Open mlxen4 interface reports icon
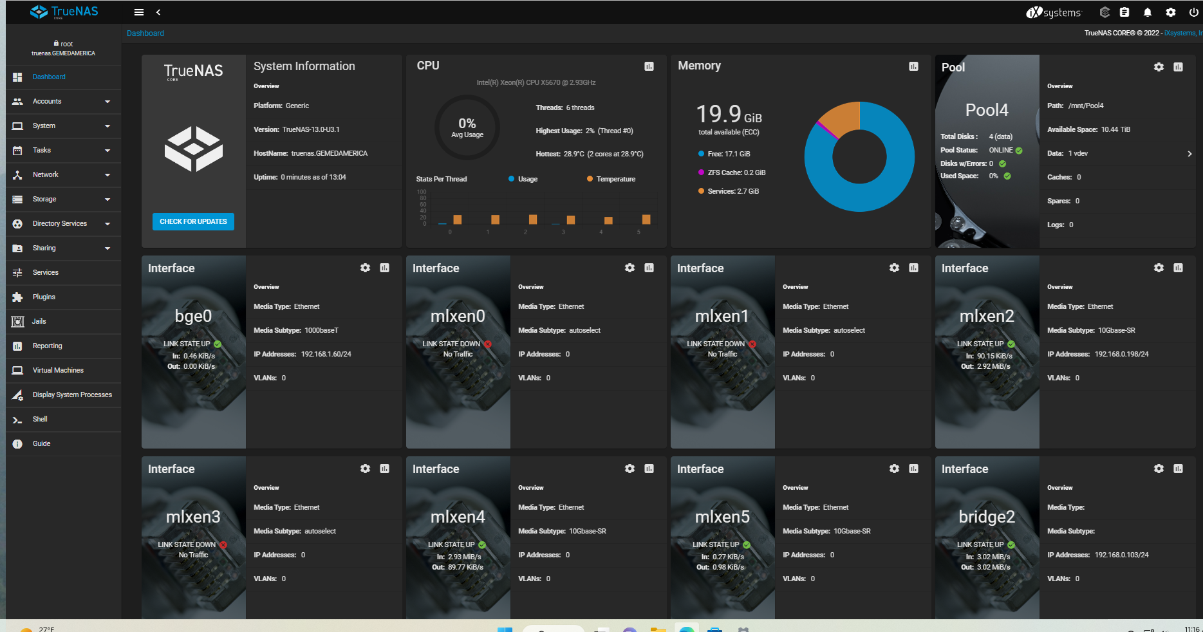1203x632 pixels. (649, 469)
